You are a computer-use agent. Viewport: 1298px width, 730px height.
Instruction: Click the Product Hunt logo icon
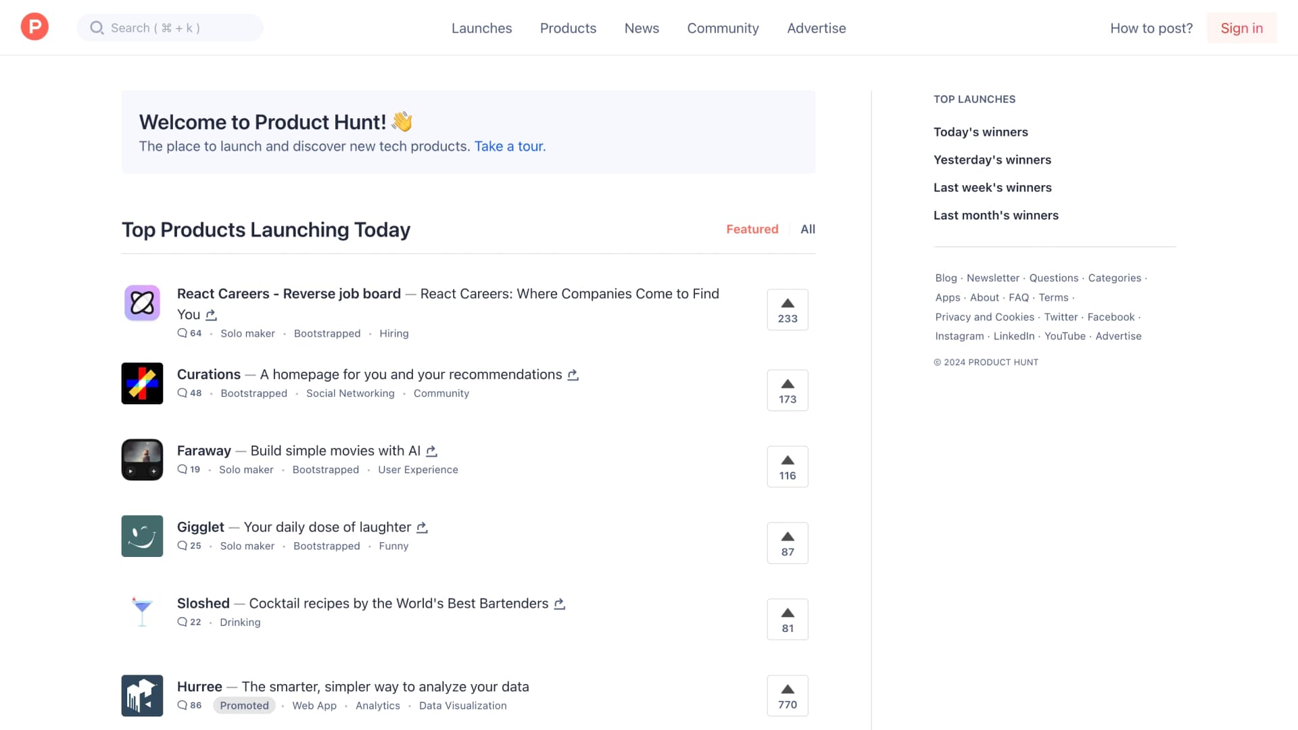coord(34,27)
